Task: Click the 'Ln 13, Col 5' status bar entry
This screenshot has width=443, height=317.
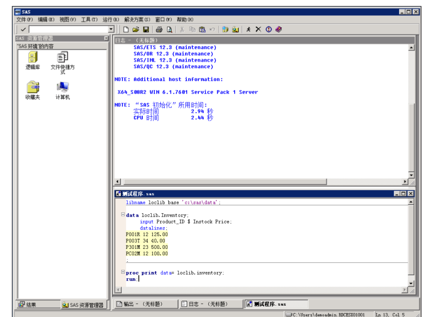Action: point(390,314)
